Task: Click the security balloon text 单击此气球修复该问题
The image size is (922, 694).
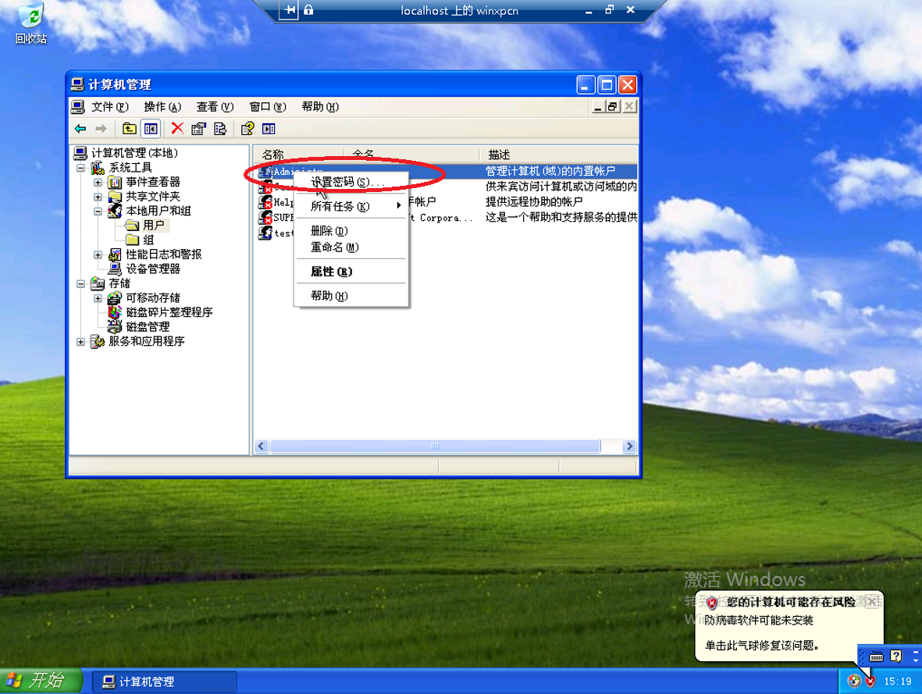Action: pyautogui.click(x=761, y=646)
